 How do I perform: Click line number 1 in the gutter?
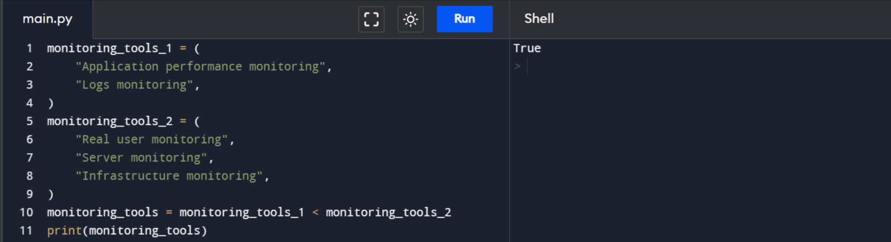tap(29, 48)
